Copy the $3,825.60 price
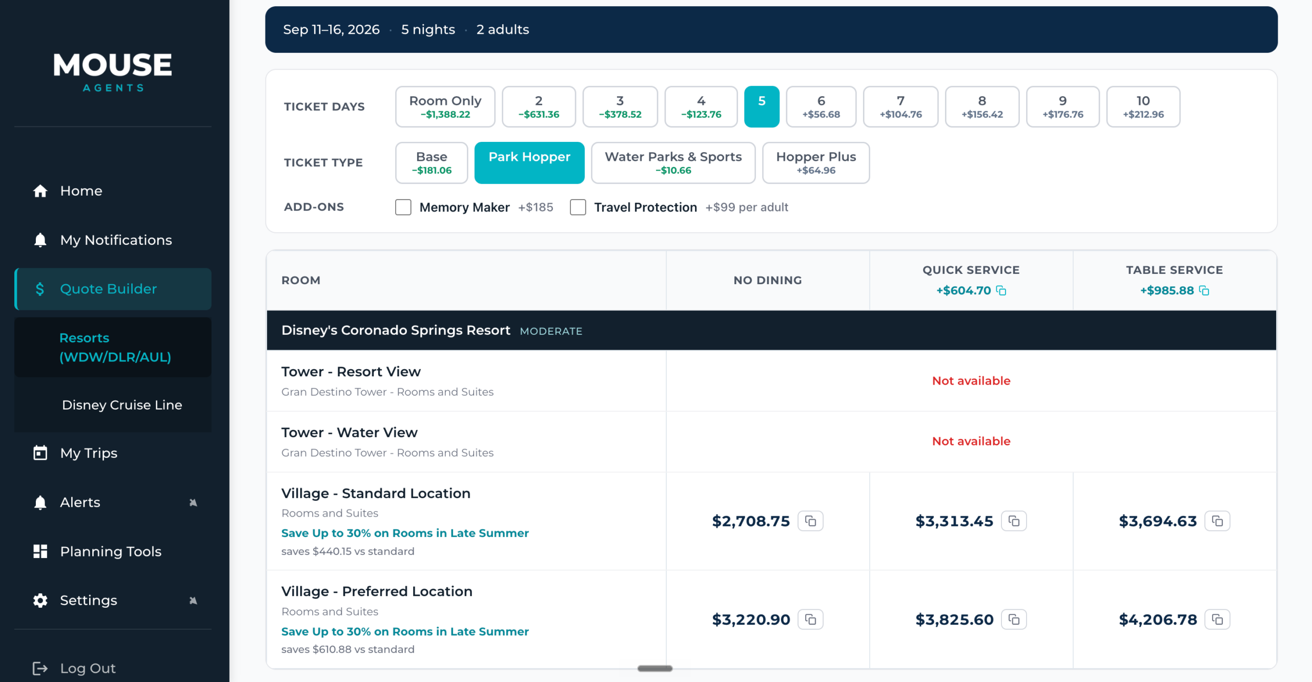Screen dimensions: 1312x682 point(1014,620)
